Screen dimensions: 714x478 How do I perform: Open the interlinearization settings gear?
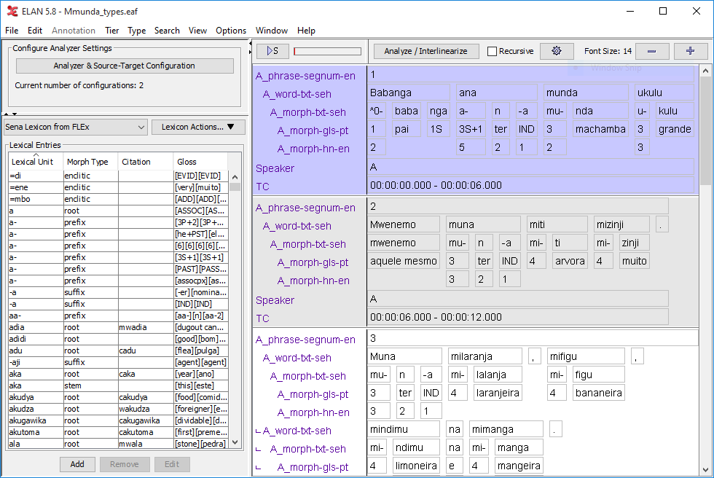(x=557, y=51)
